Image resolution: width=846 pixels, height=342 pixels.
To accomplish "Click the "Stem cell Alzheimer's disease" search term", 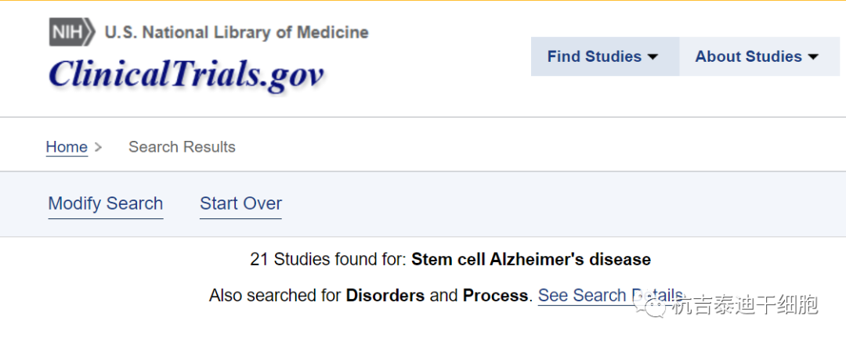I will coord(530,259).
